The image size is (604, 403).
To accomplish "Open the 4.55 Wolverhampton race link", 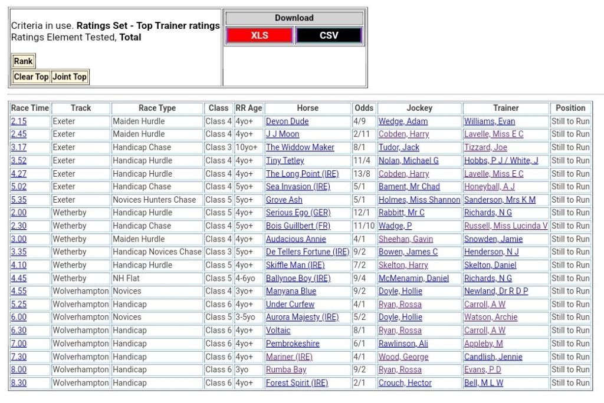I will coord(19,291).
